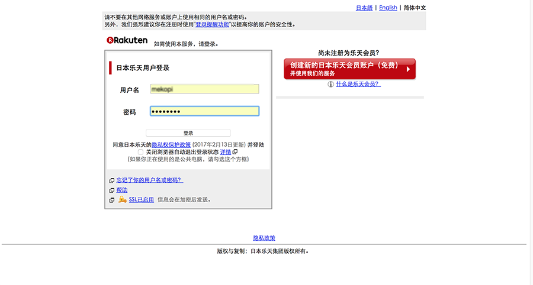This screenshot has width=533, height=285.
Task: Check 关闭浏览器自动退出登录状态 checkbox
Action: (x=140, y=152)
